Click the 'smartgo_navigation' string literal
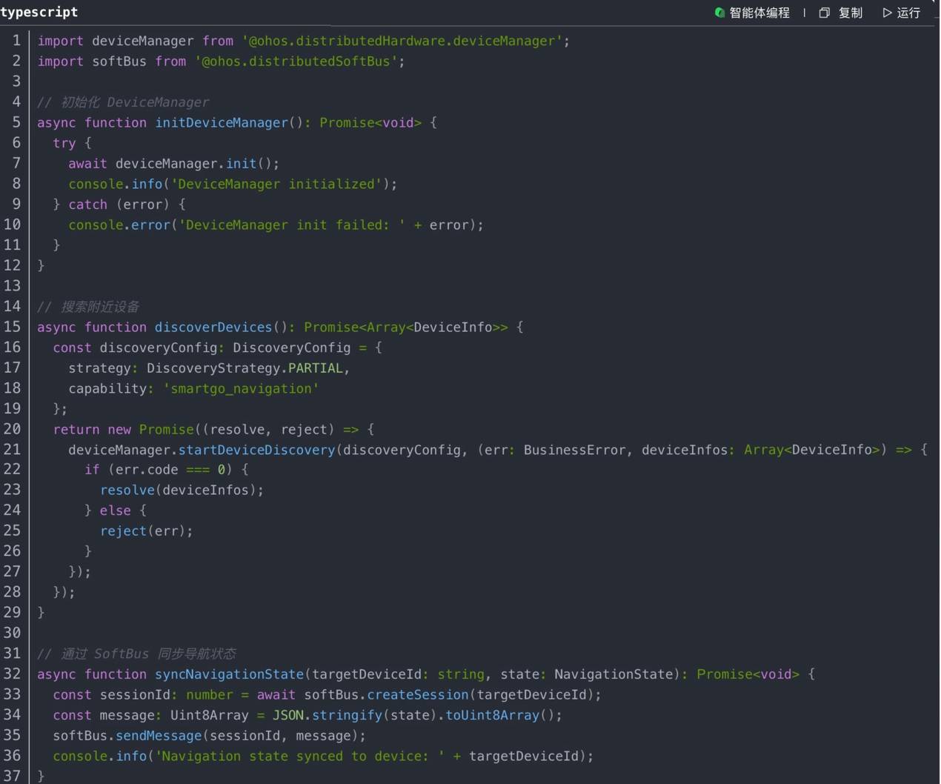 pos(241,388)
